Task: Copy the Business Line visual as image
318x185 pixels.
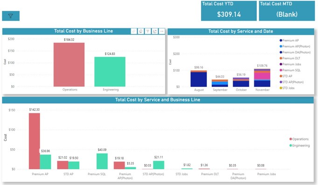Action: [141, 31]
